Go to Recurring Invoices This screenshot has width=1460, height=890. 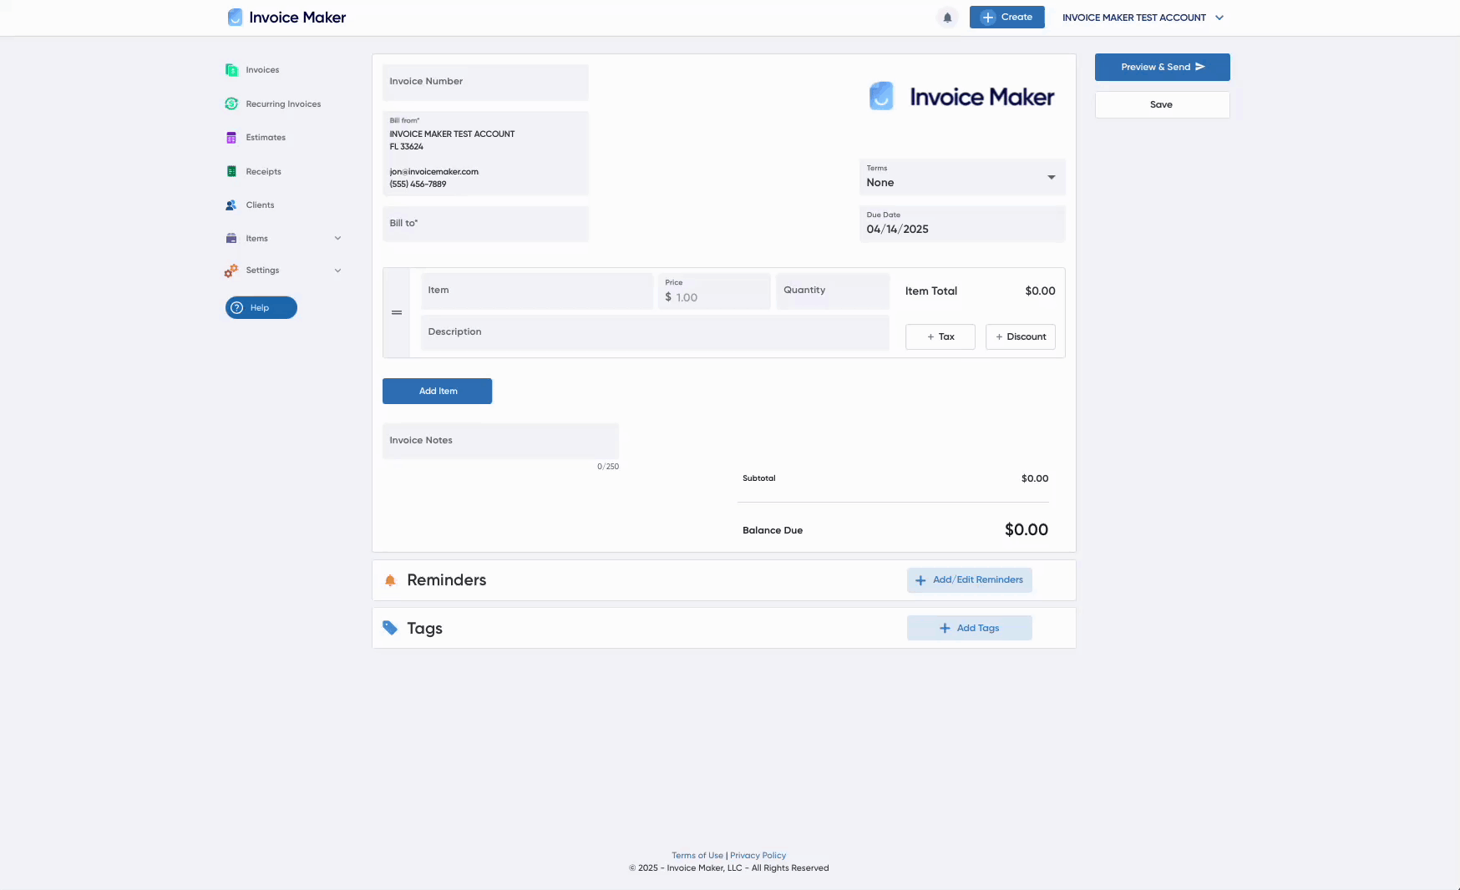283,104
